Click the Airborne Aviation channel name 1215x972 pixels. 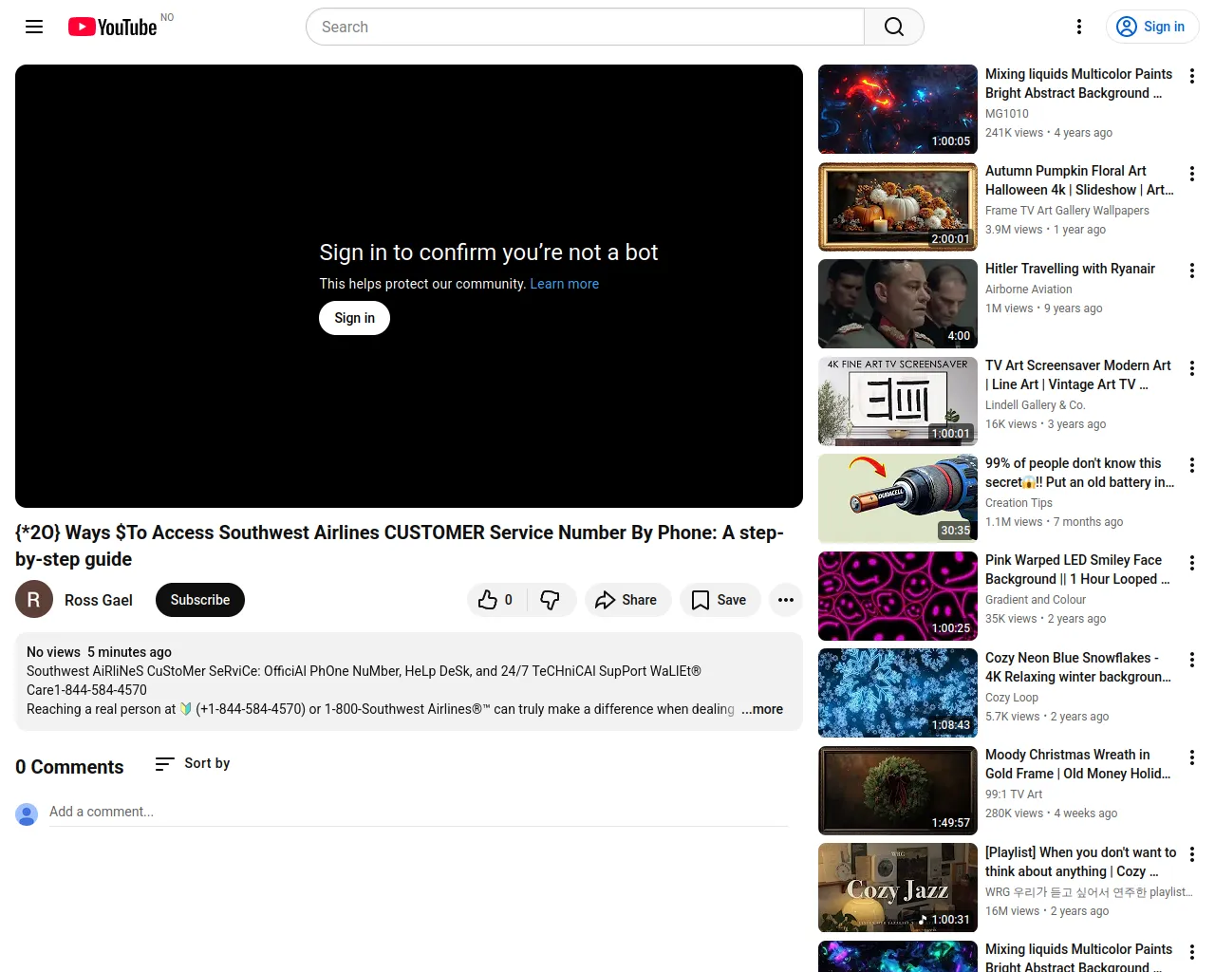click(x=1029, y=290)
